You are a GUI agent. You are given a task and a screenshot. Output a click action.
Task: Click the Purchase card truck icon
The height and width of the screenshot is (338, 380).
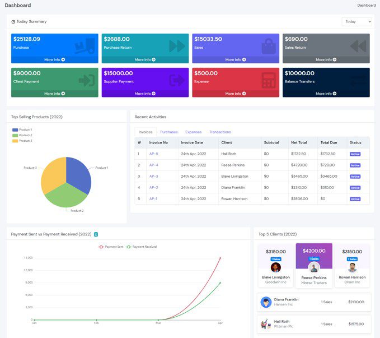(85, 45)
